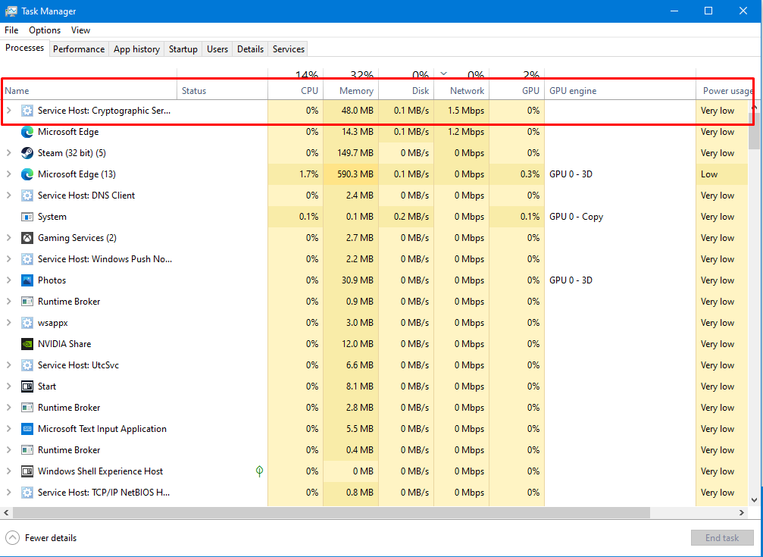The height and width of the screenshot is (557, 763).
Task: Switch to the Startup tab
Action: tap(183, 49)
